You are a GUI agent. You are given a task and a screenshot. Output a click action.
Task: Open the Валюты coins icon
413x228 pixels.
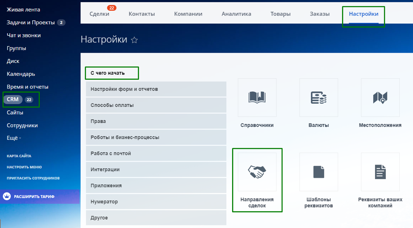coord(318,98)
